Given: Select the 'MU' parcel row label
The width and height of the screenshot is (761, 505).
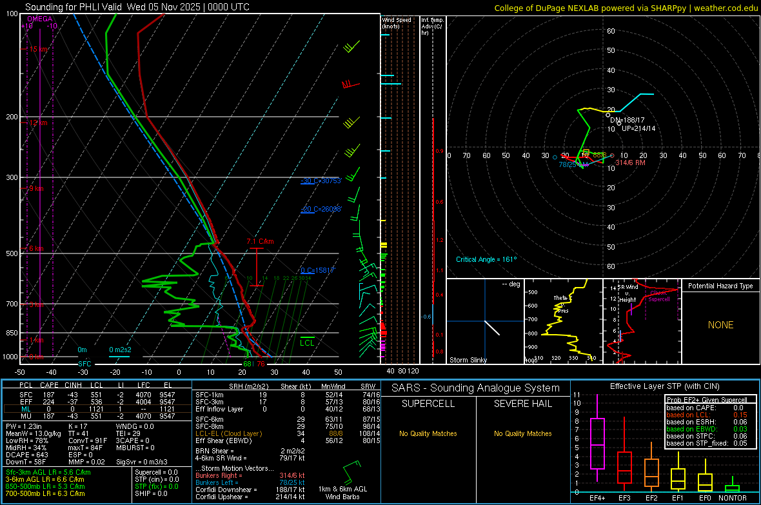Looking at the screenshot, I should 26,416.
